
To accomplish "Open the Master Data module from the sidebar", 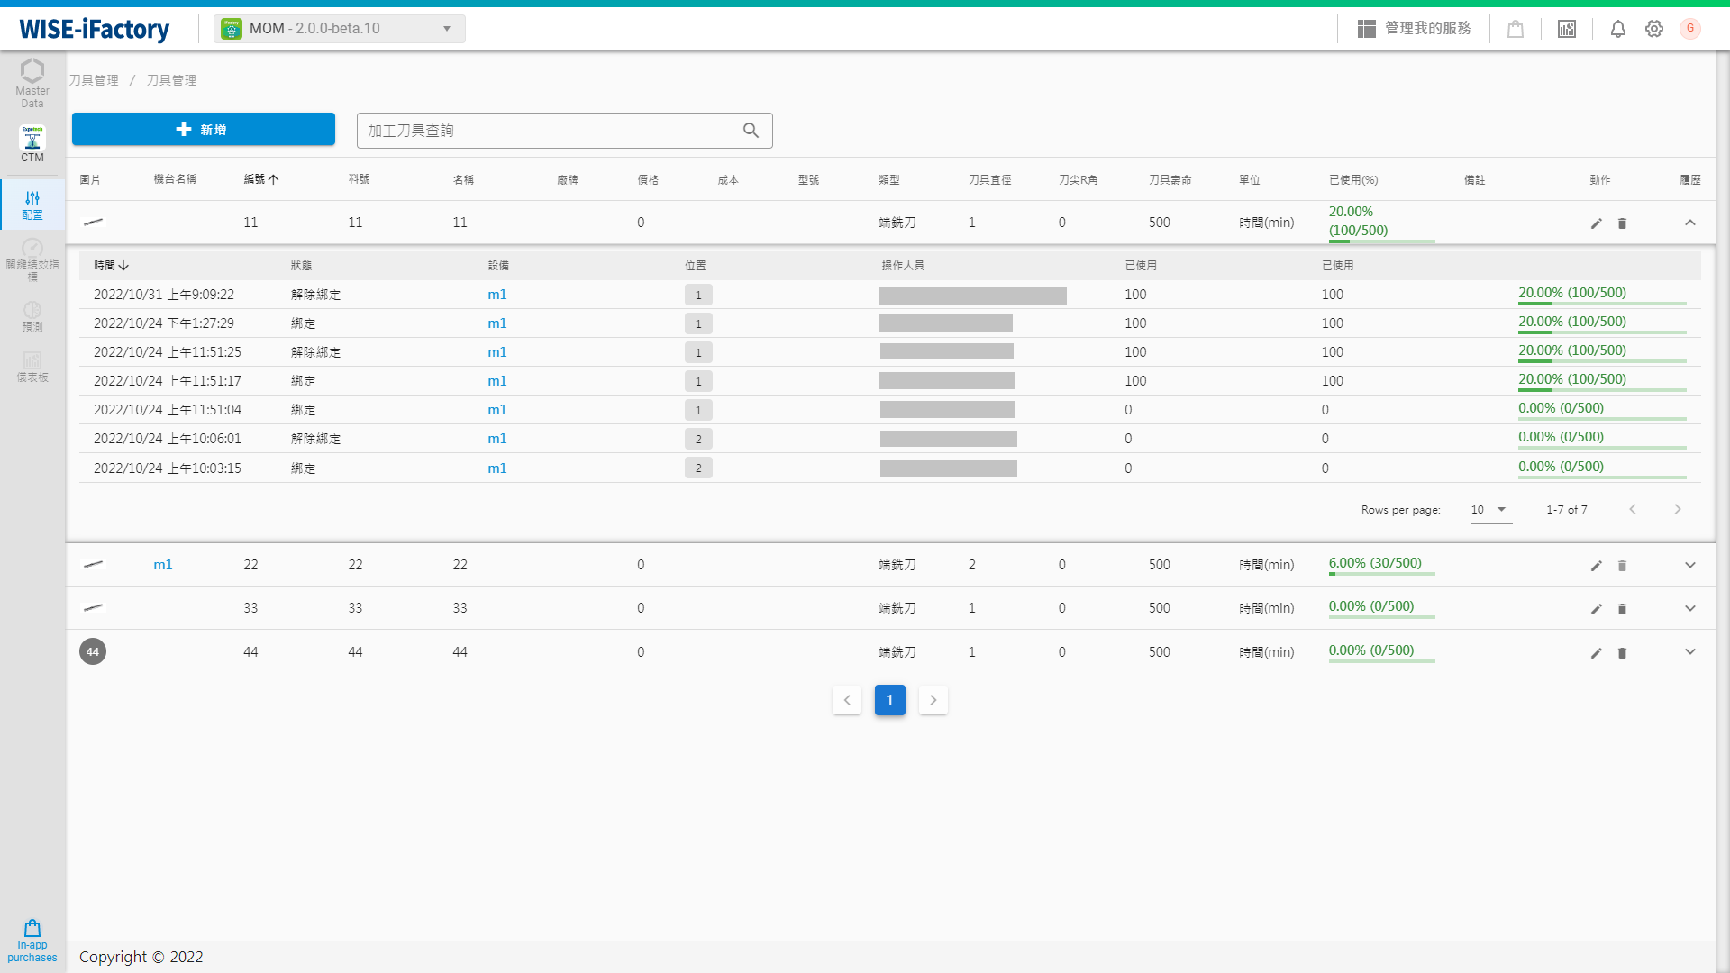I will [32, 81].
